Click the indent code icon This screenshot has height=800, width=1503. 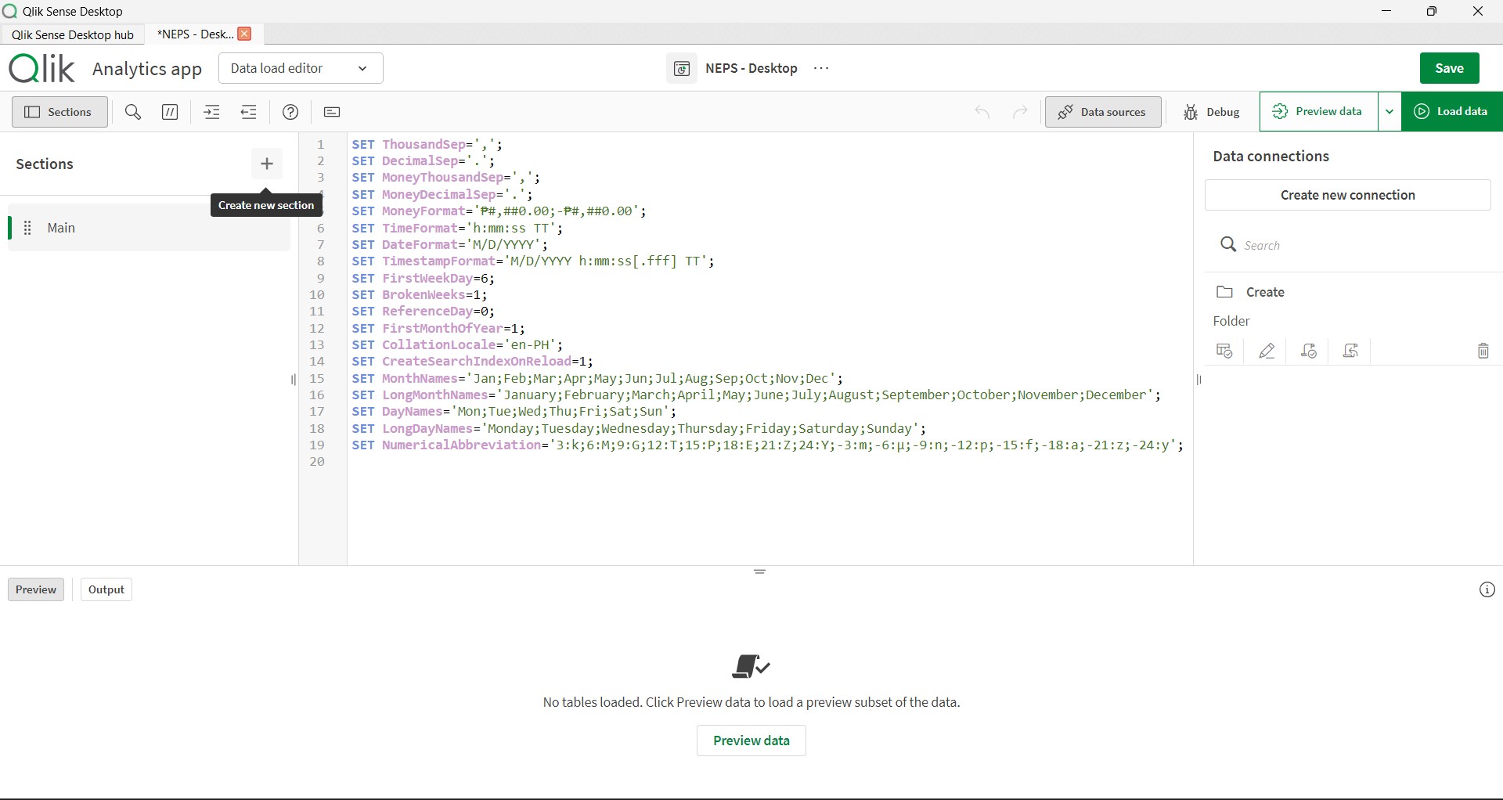[x=211, y=112]
